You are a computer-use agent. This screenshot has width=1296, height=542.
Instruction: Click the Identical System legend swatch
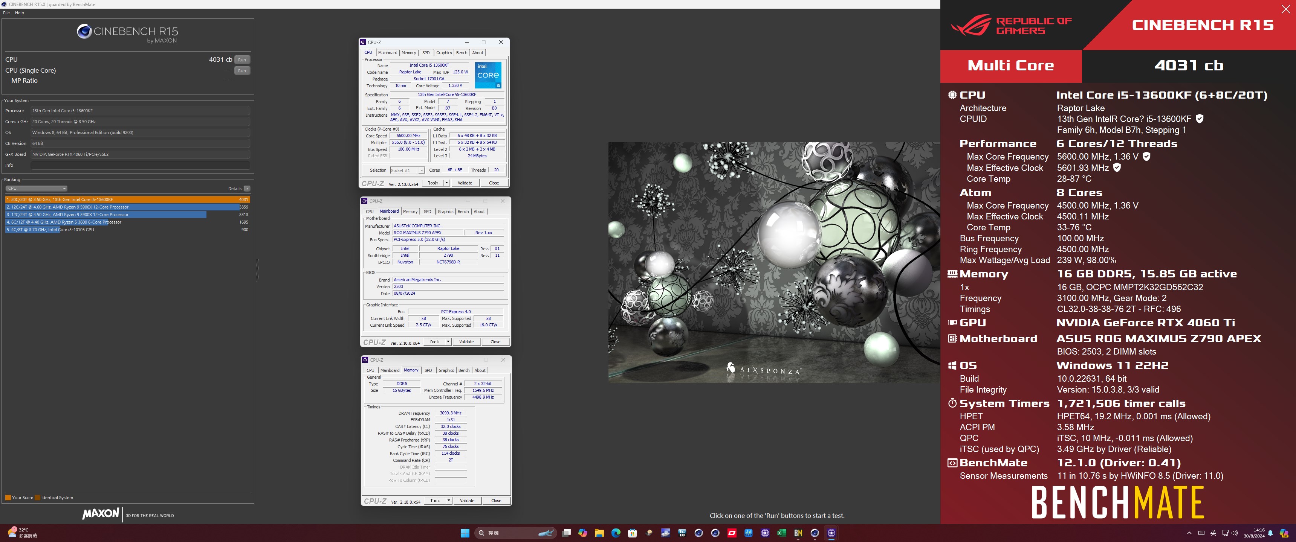point(37,498)
